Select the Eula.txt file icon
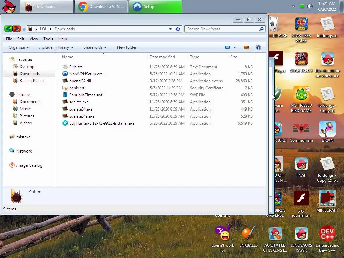The width and height of the screenshot is (344, 258). 65,67
